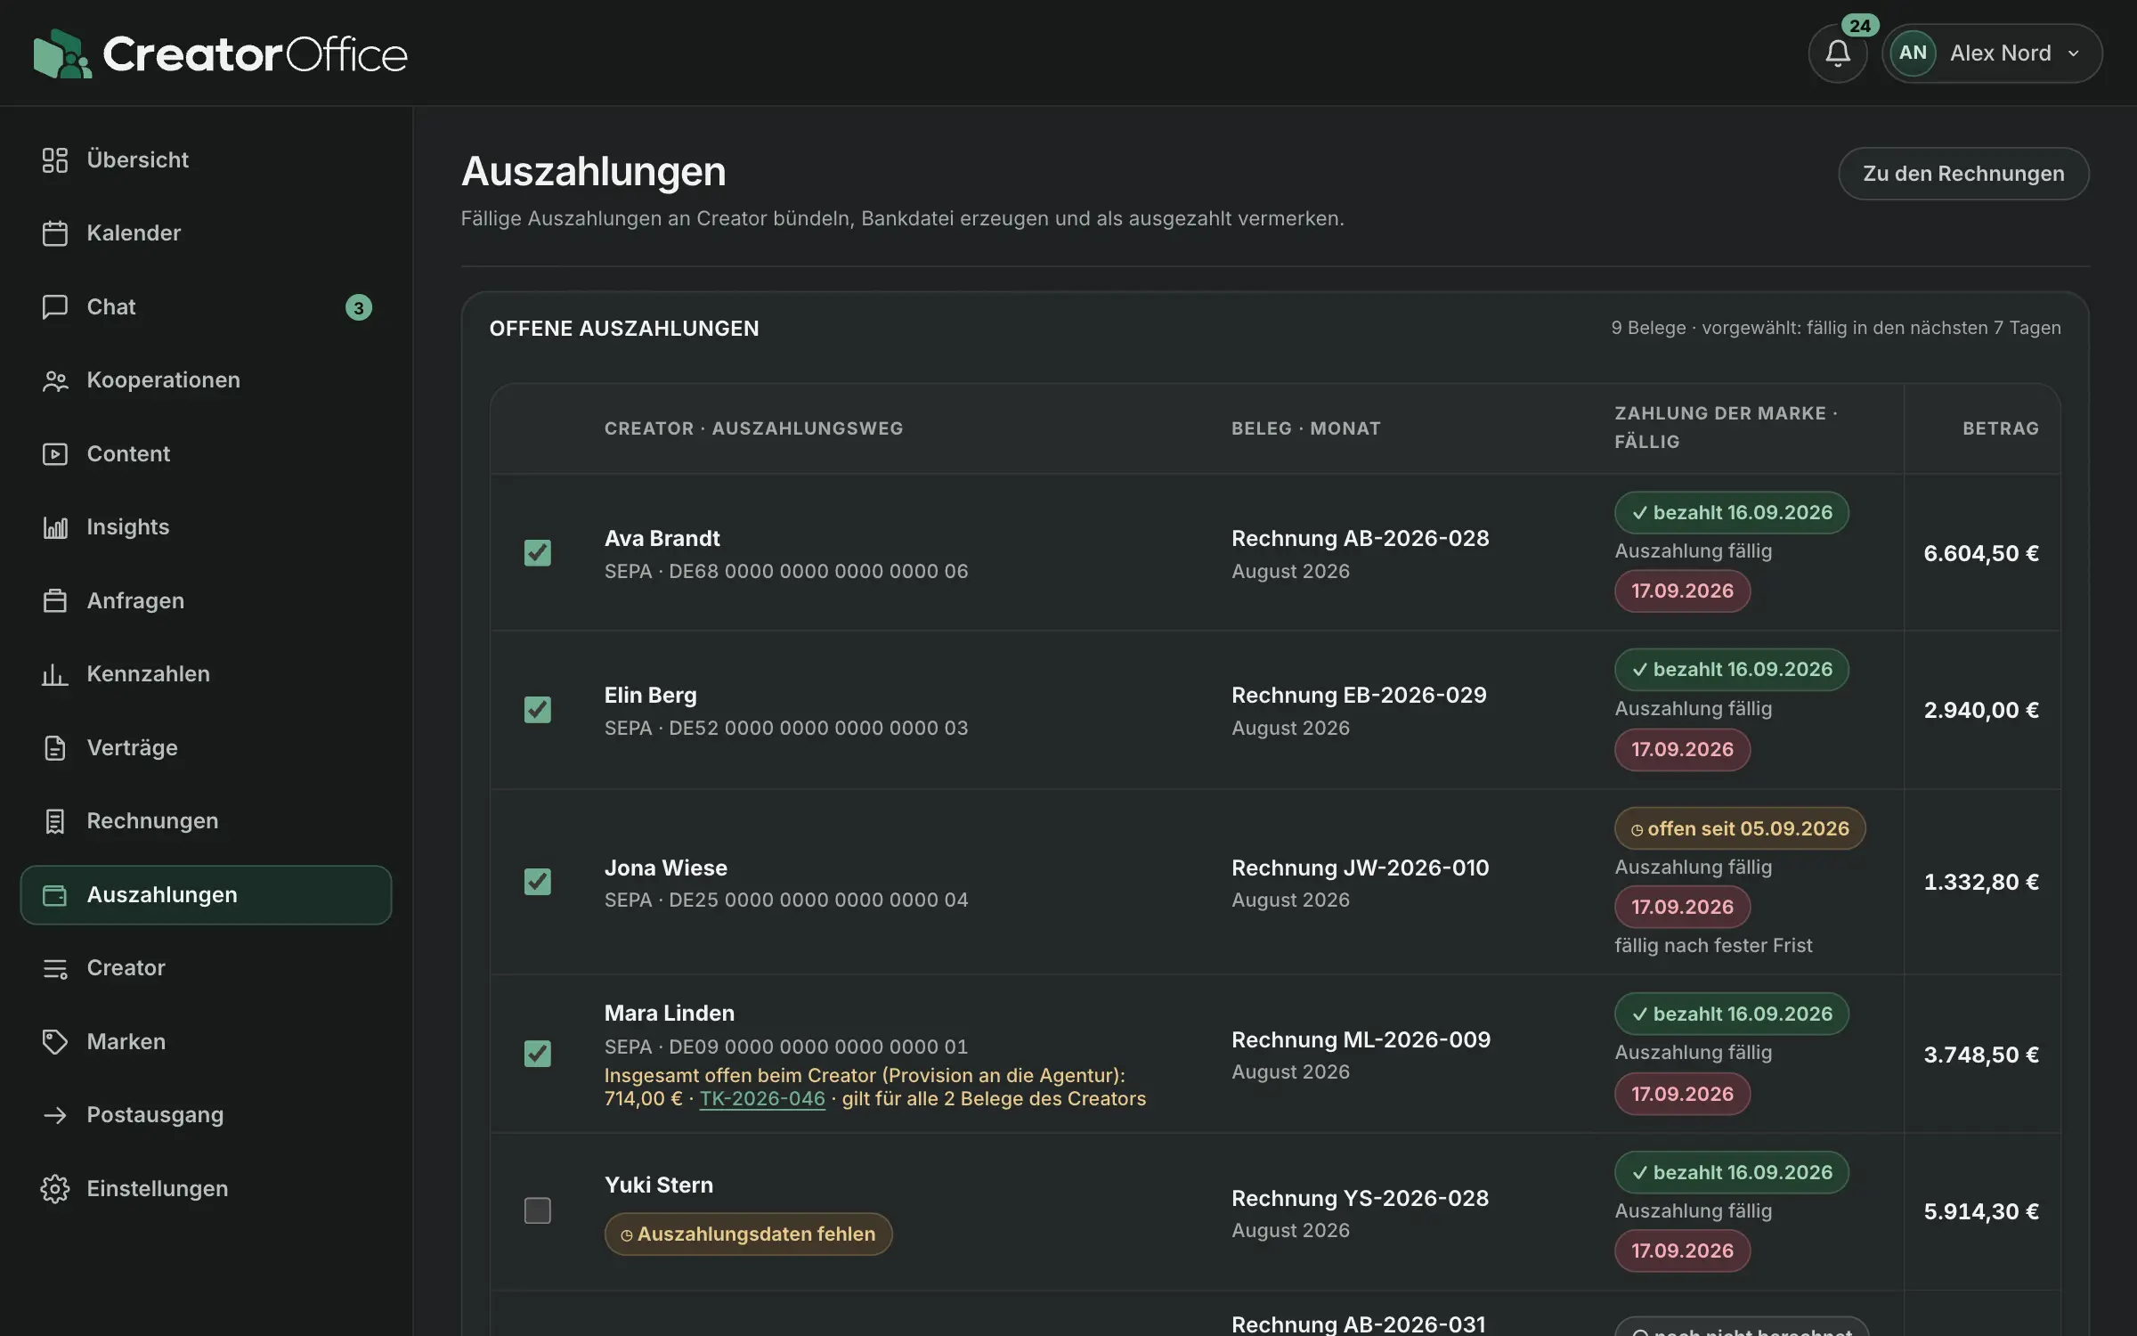
Task: Click the Rechnungen receipt icon
Action: 55,821
